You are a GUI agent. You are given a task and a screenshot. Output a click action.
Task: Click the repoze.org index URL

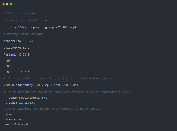pyautogui.click(x=43, y=27)
